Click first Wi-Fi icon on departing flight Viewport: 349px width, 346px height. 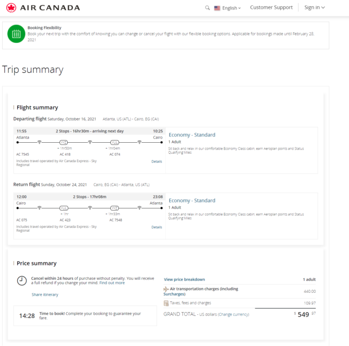click(40, 142)
